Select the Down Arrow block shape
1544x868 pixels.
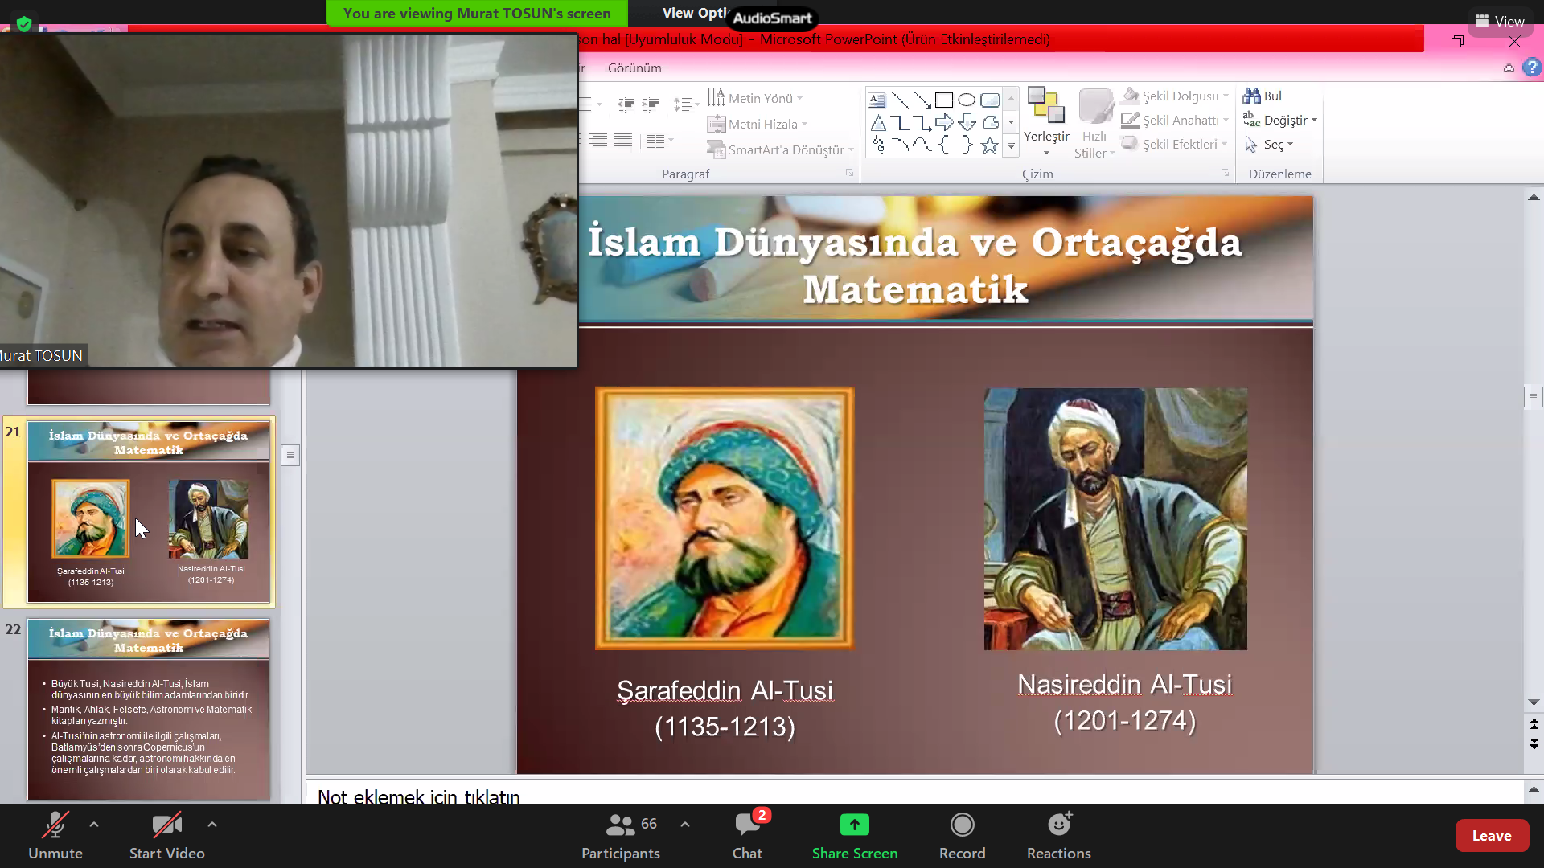[x=967, y=123]
